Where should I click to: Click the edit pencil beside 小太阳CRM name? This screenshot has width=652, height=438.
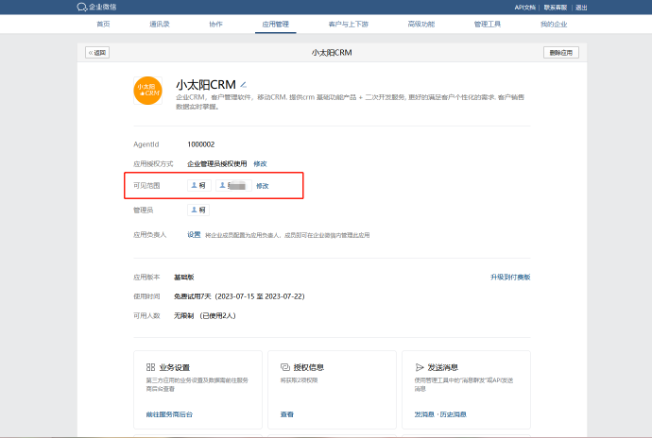pyautogui.click(x=243, y=84)
